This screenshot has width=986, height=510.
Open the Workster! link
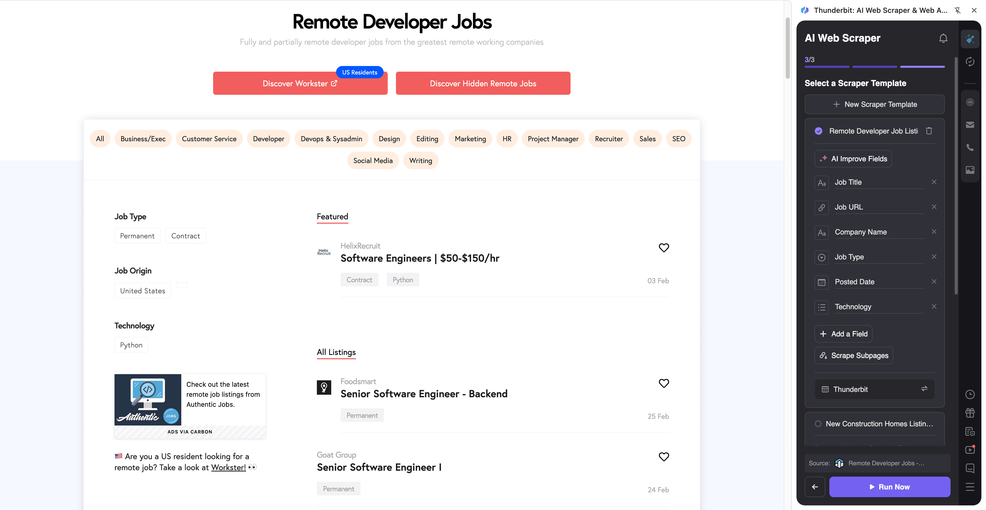(228, 467)
